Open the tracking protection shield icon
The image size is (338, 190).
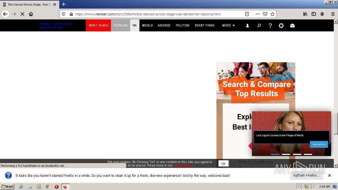click(x=64, y=14)
